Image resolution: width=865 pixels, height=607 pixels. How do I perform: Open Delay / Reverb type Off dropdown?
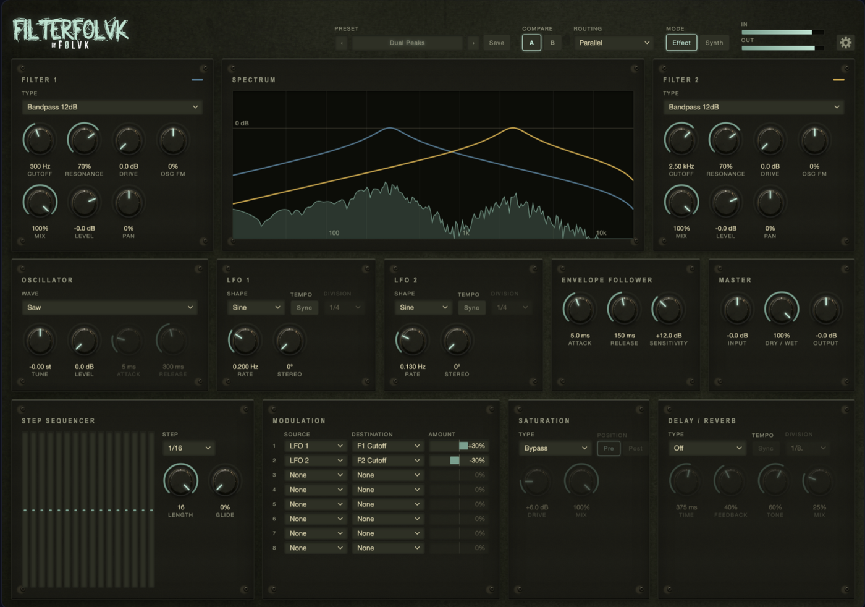click(x=707, y=448)
